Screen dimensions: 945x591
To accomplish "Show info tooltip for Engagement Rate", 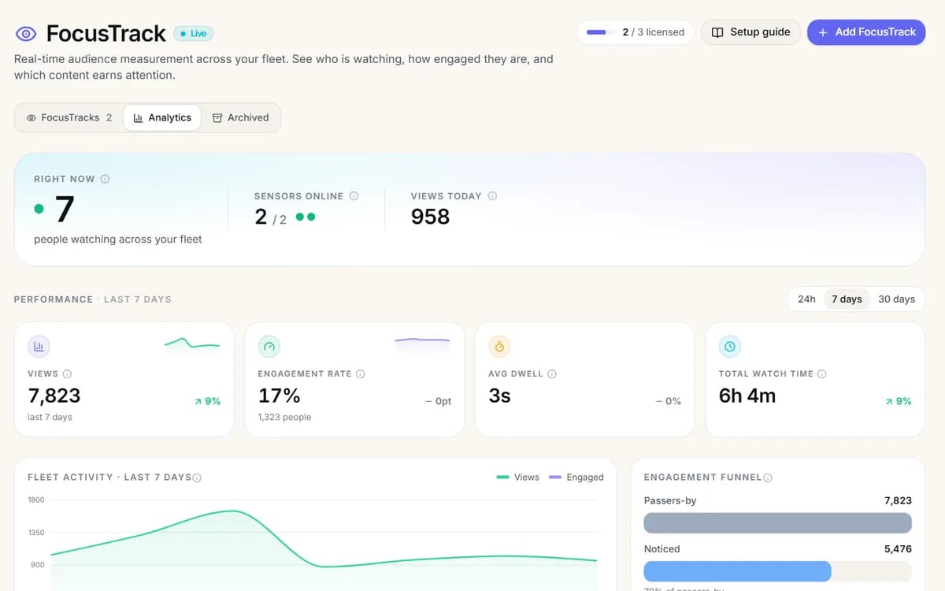I will 360,374.
